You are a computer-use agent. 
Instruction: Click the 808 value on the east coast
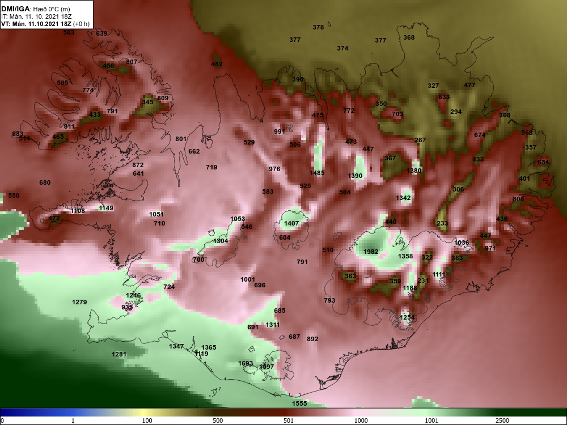tap(518, 199)
